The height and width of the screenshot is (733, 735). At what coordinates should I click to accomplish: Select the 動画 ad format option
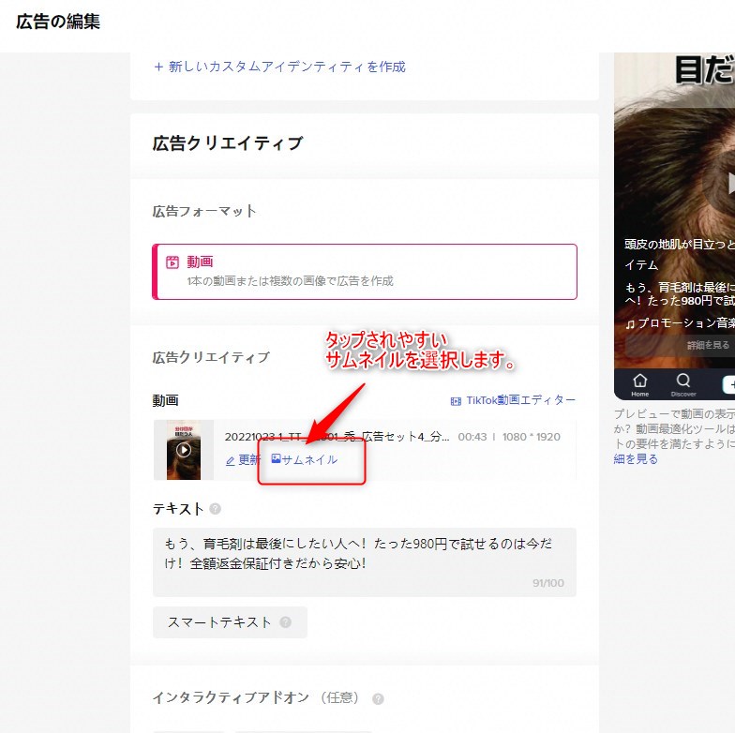coord(365,272)
